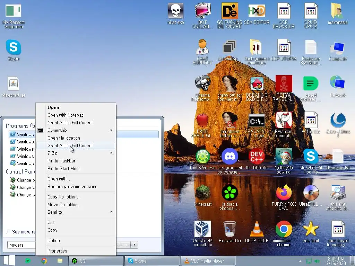The width and height of the screenshot is (355, 266).
Task: Choose Open file location in context menu
Action: click(76, 138)
